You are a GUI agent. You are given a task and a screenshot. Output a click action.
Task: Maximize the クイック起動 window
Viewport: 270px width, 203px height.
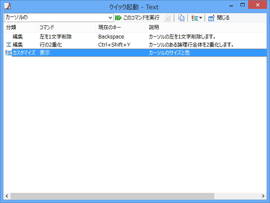243,5
